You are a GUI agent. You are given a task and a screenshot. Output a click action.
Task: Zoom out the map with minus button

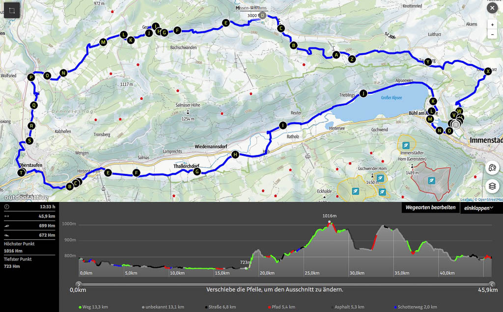pos(492,35)
